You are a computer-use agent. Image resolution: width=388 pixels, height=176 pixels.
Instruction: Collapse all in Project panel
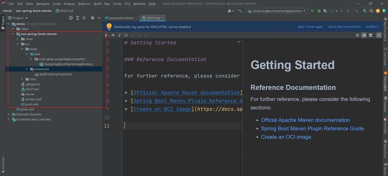84,18
